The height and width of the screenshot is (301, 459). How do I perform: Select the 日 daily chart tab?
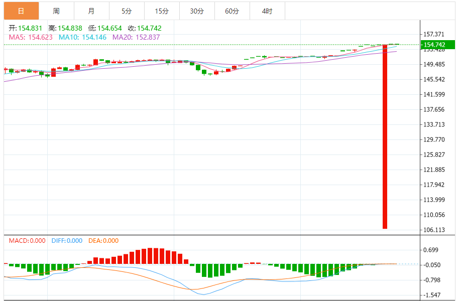click(21, 11)
